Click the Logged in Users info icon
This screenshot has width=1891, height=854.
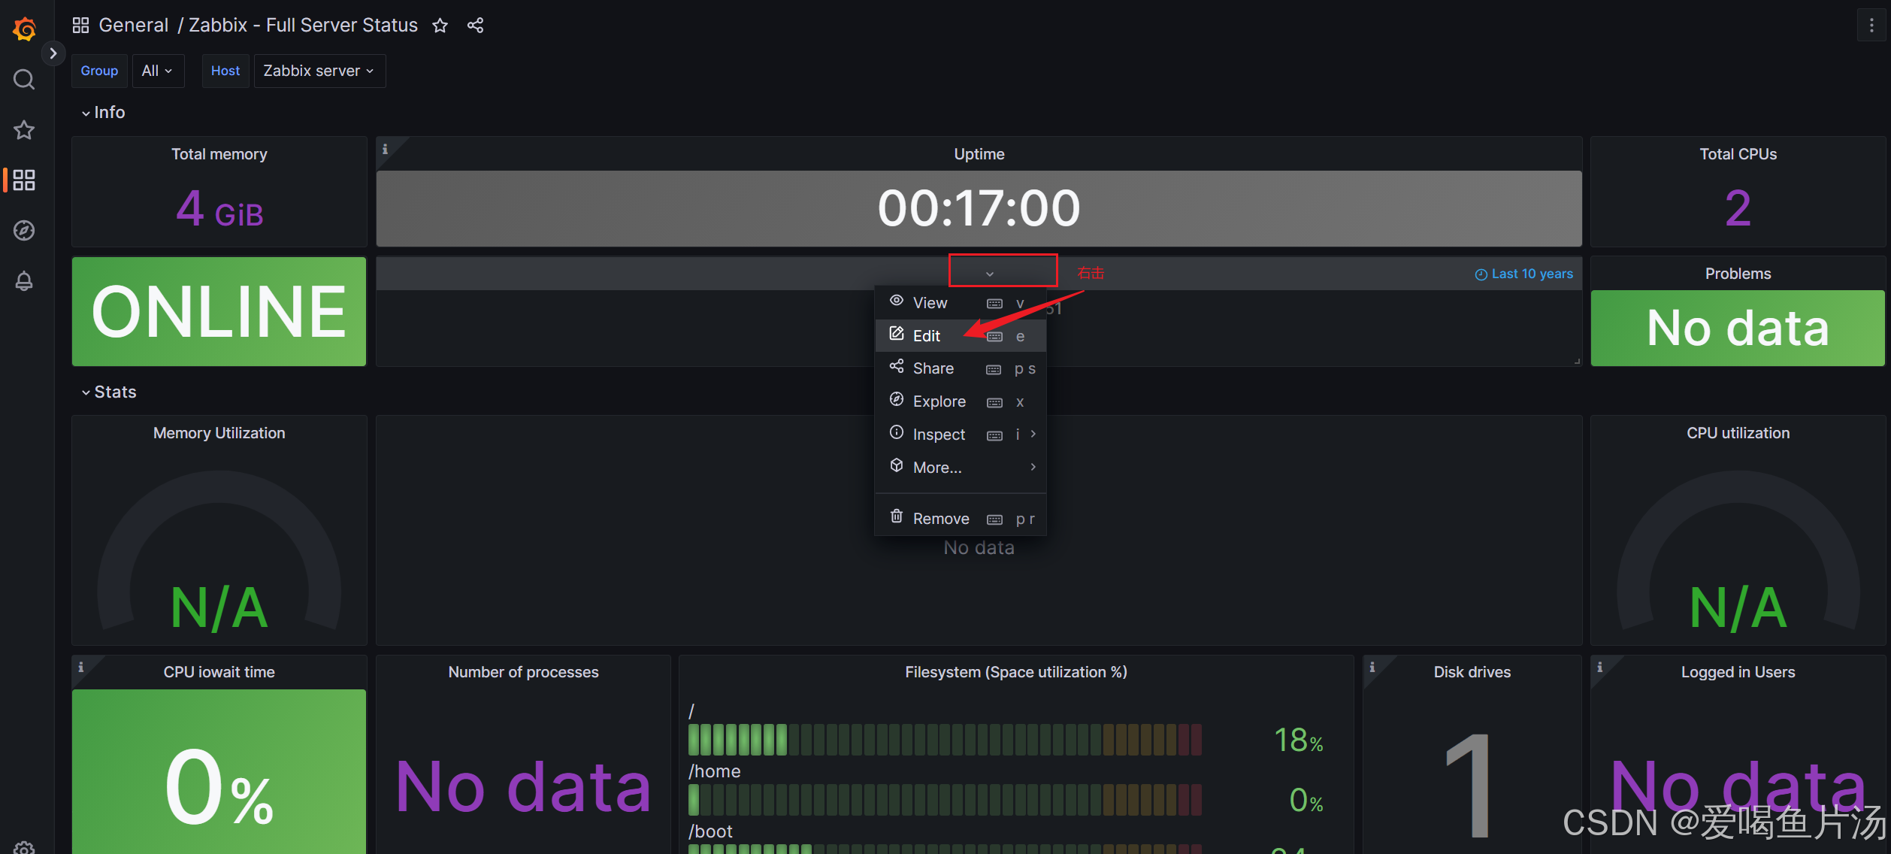[x=1600, y=668]
